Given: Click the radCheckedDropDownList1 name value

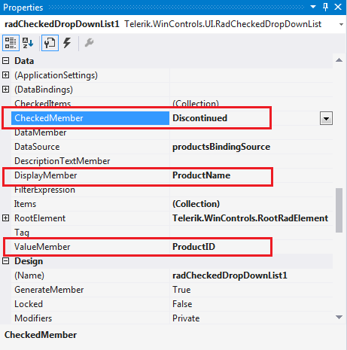Looking at the screenshot, I should click(x=230, y=275).
